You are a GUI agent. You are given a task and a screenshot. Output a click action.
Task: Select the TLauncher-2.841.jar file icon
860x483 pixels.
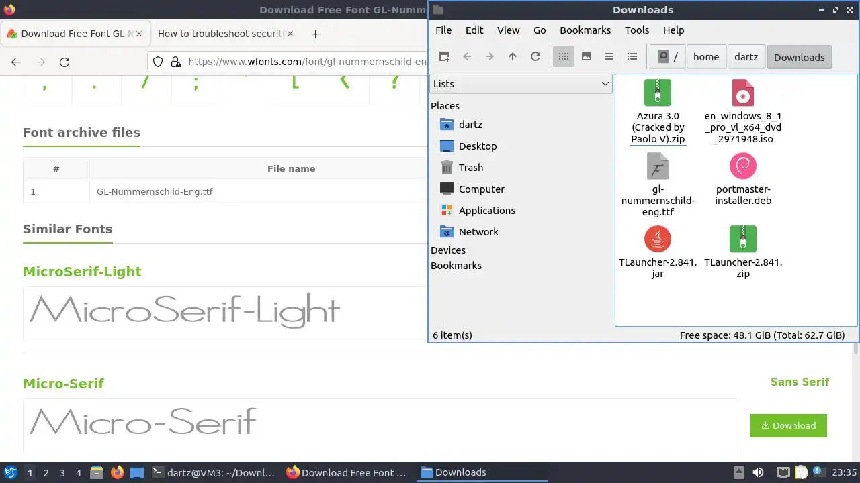click(x=658, y=239)
